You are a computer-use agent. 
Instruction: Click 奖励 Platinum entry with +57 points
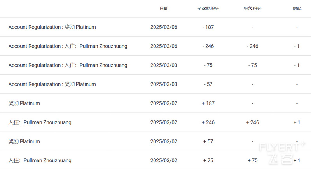tap(24, 141)
